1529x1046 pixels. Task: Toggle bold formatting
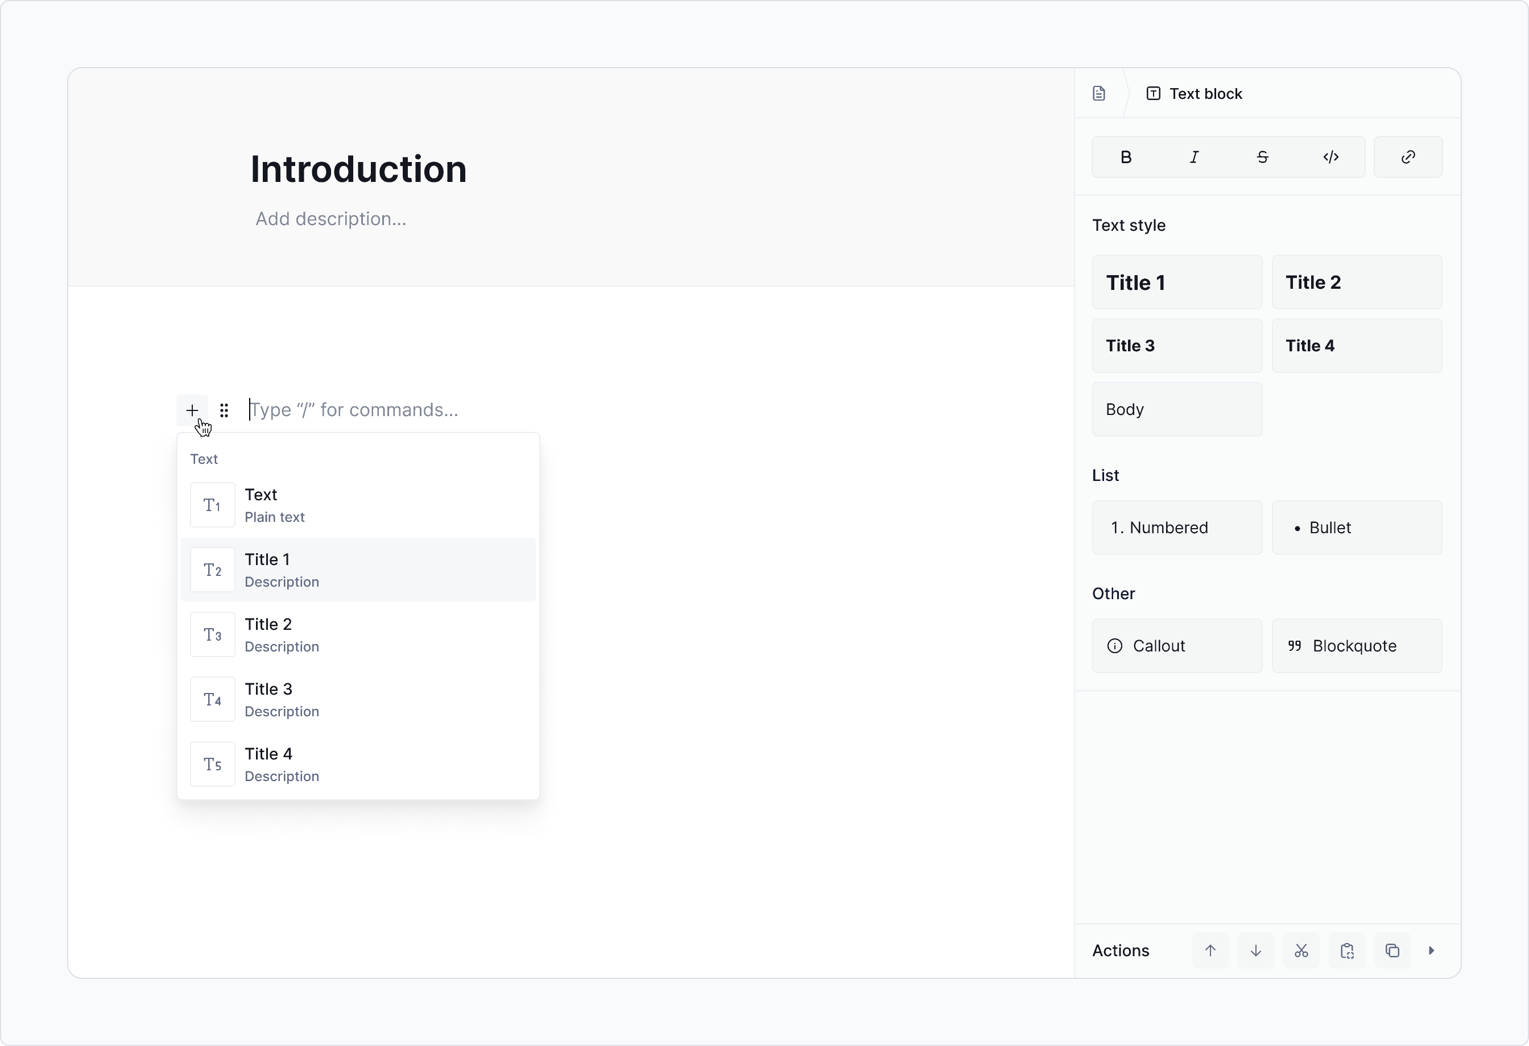[1126, 156]
